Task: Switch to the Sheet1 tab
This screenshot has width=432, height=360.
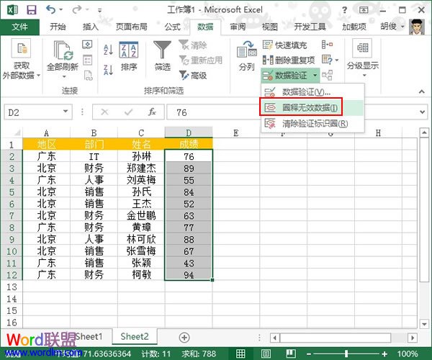Action: point(89,336)
